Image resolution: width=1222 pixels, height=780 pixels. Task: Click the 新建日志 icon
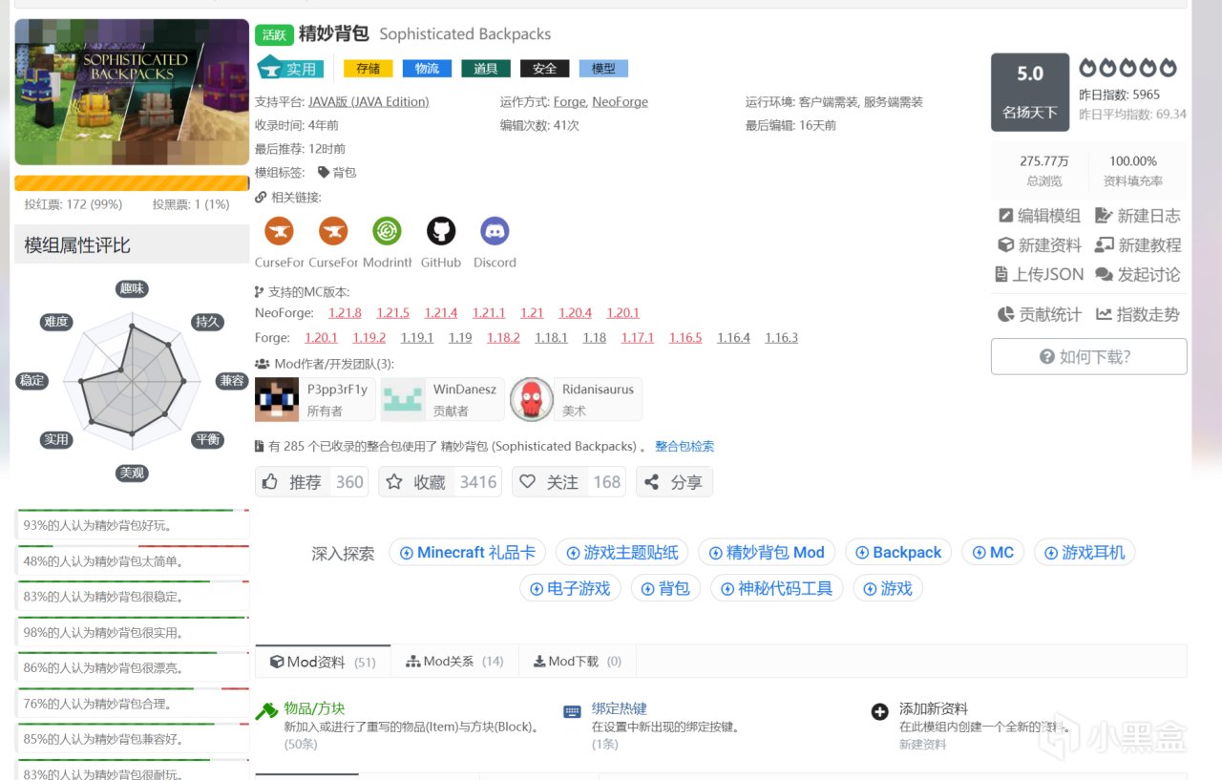[1104, 216]
